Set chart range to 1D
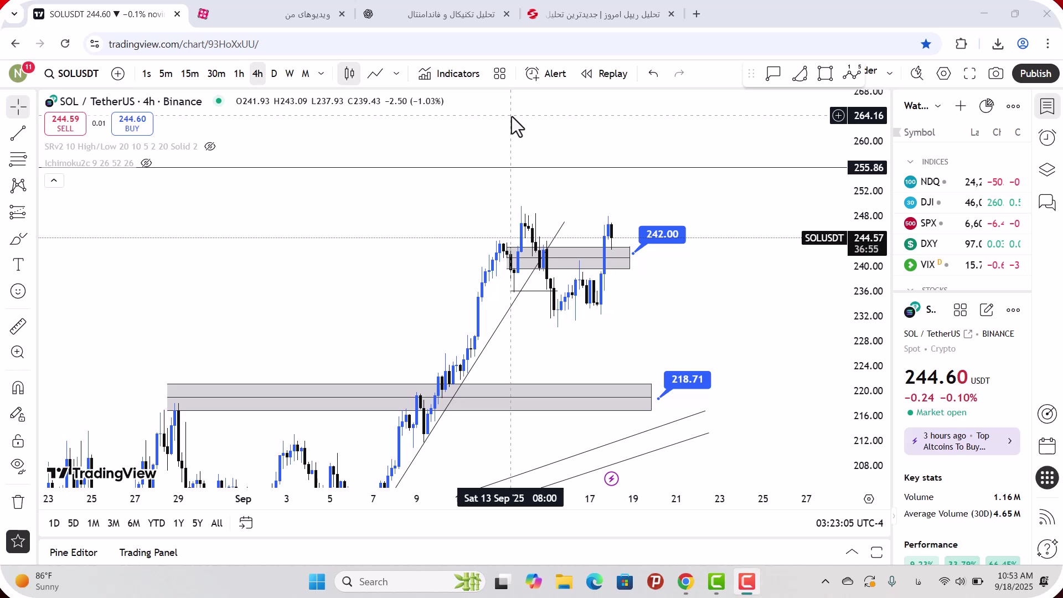The height and width of the screenshot is (598, 1063). pos(54,523)
